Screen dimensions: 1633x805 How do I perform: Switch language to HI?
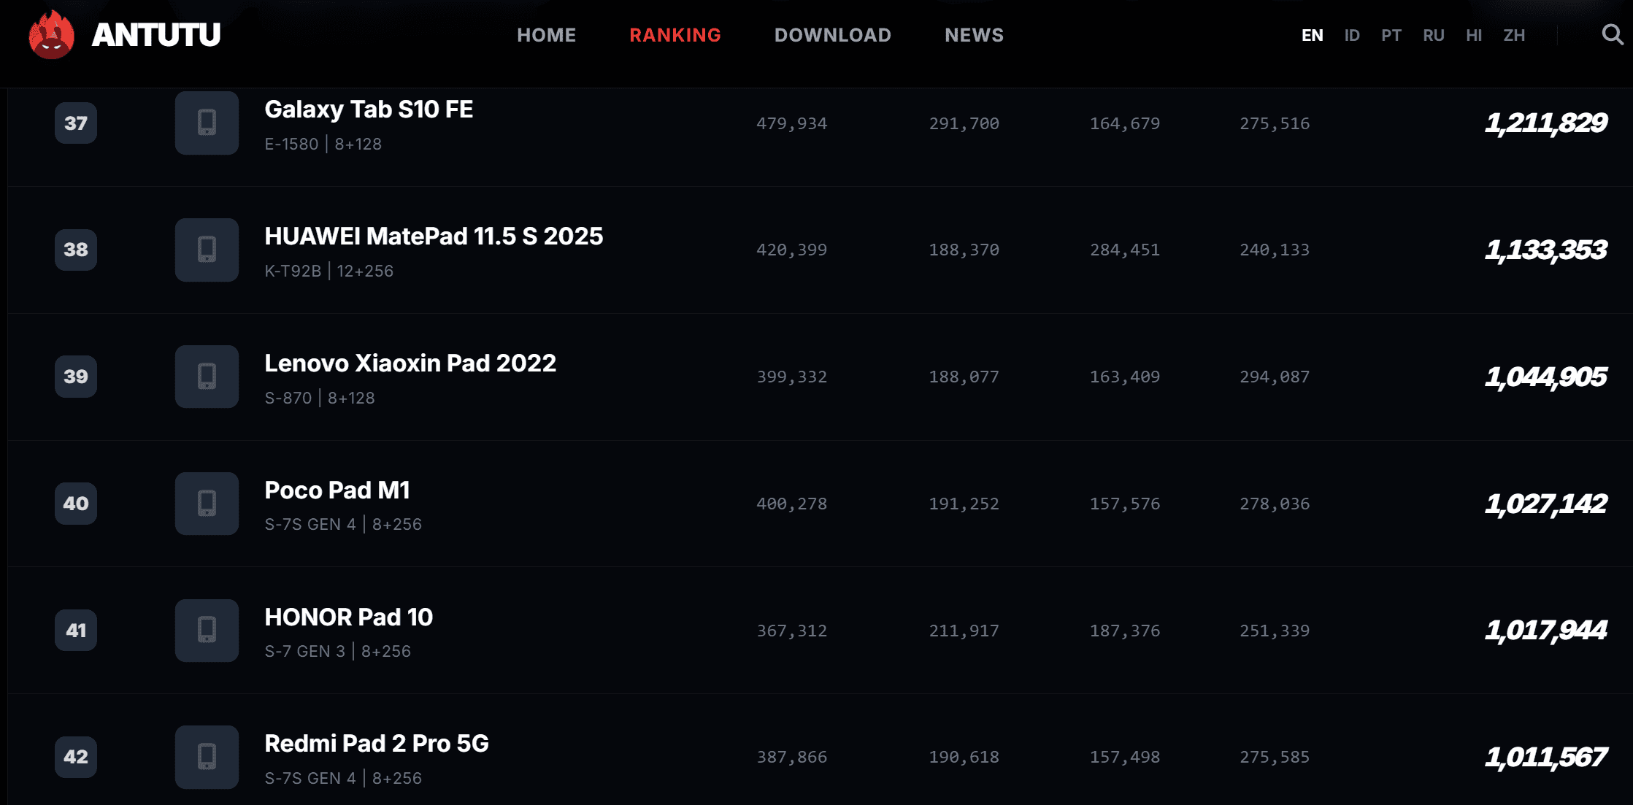click(1474, 35)
